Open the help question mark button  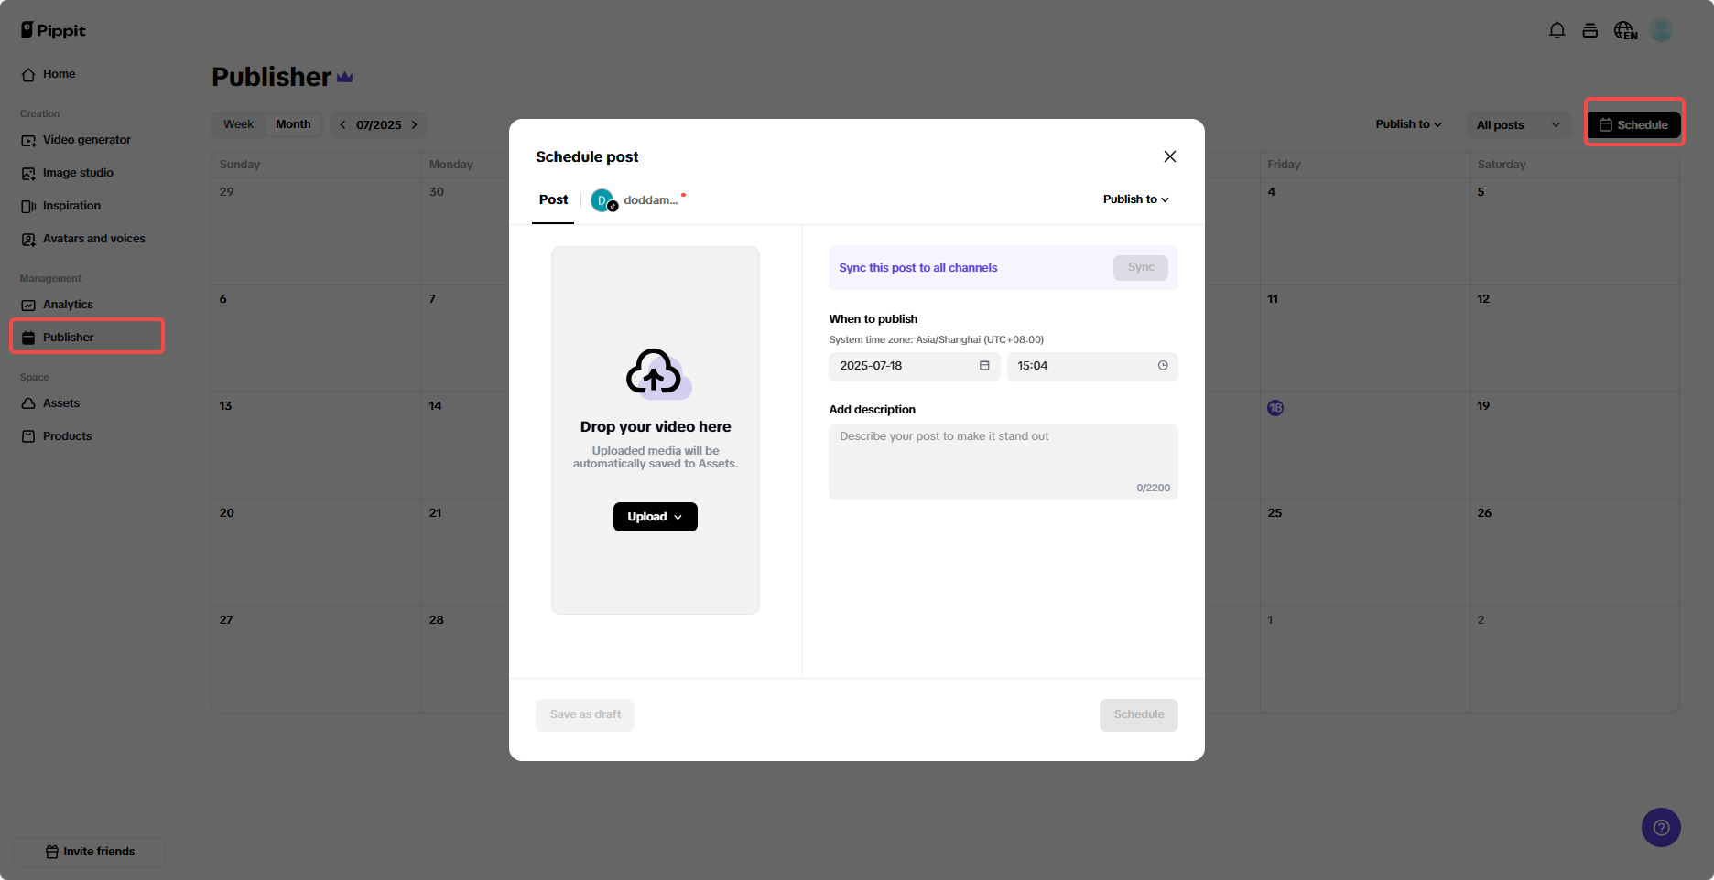pyautogui.click(x=1661, y=828)
